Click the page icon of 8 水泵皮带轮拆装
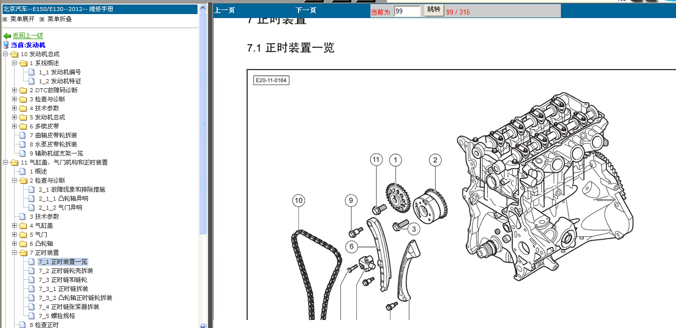This screenshot has width=676, height=328. [x=23, y=144]
